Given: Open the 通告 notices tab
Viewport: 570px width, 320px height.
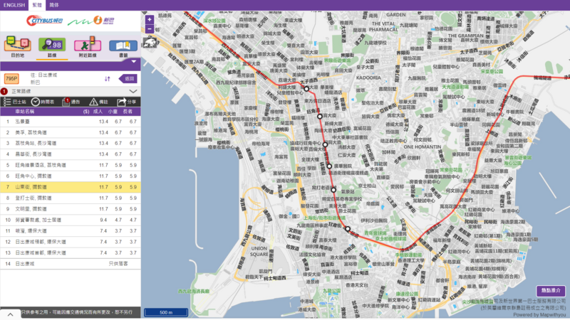Looking at the screenshot, I should (x=71, y=102).
